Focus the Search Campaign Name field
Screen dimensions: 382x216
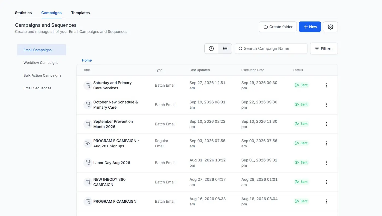click(x=271, y=48)
